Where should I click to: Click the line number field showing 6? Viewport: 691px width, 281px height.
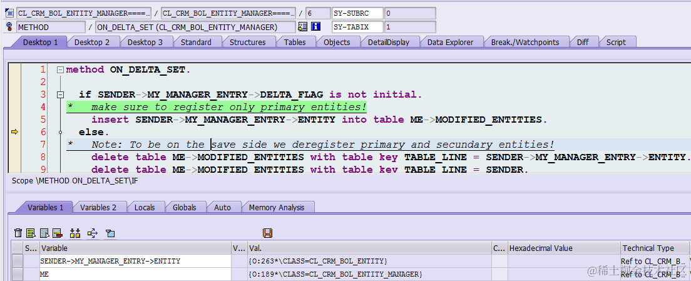point(318,13)
